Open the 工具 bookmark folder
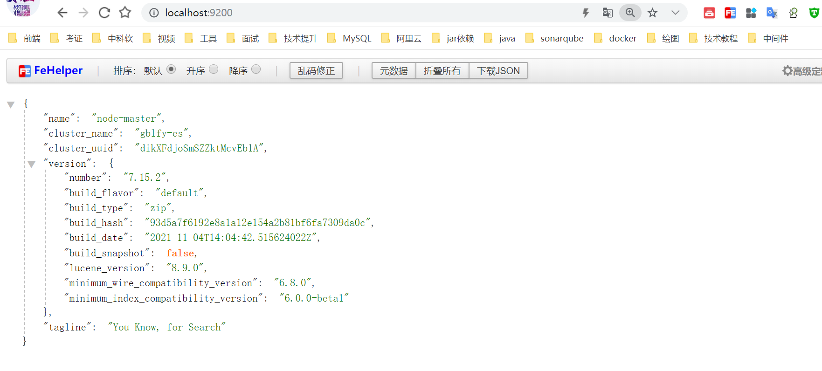This screenshot has width=822, height=371. (x=201, y=38)
